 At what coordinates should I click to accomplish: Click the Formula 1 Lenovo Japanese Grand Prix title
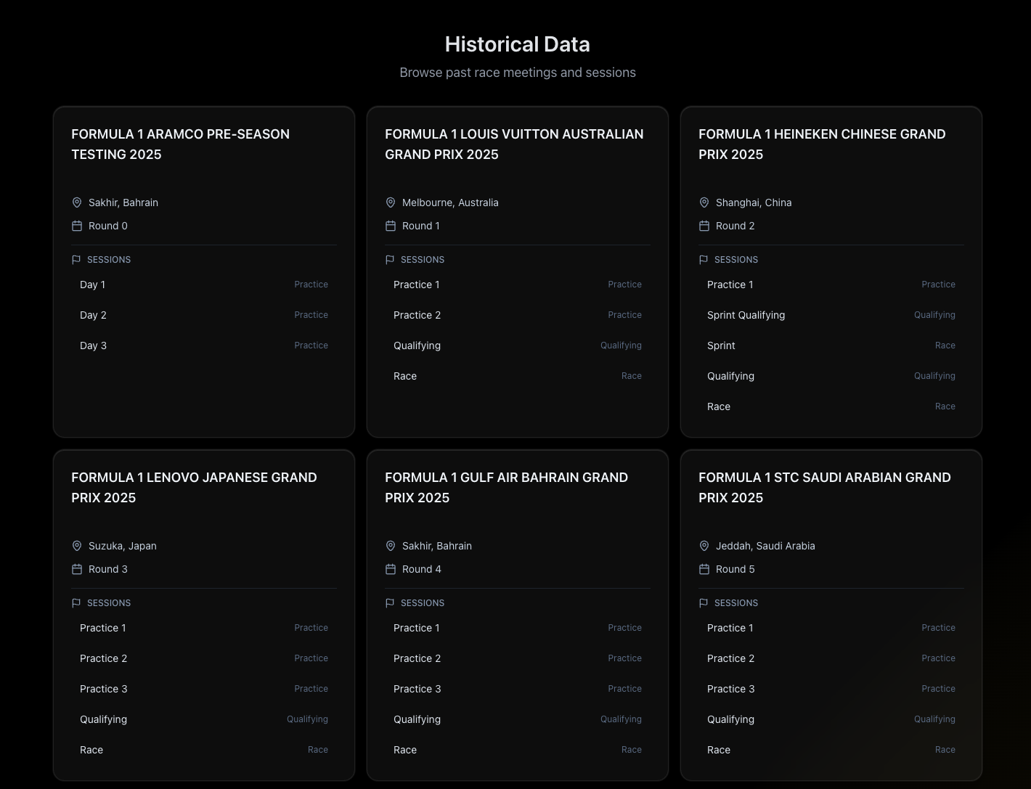[194, 487]
